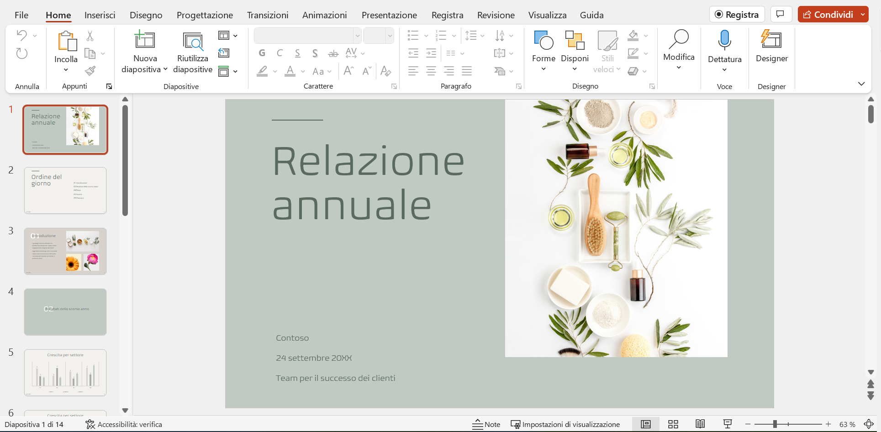Expand the Incolla paste options arrow
This screenshot has width=881, height=432.
66,70
